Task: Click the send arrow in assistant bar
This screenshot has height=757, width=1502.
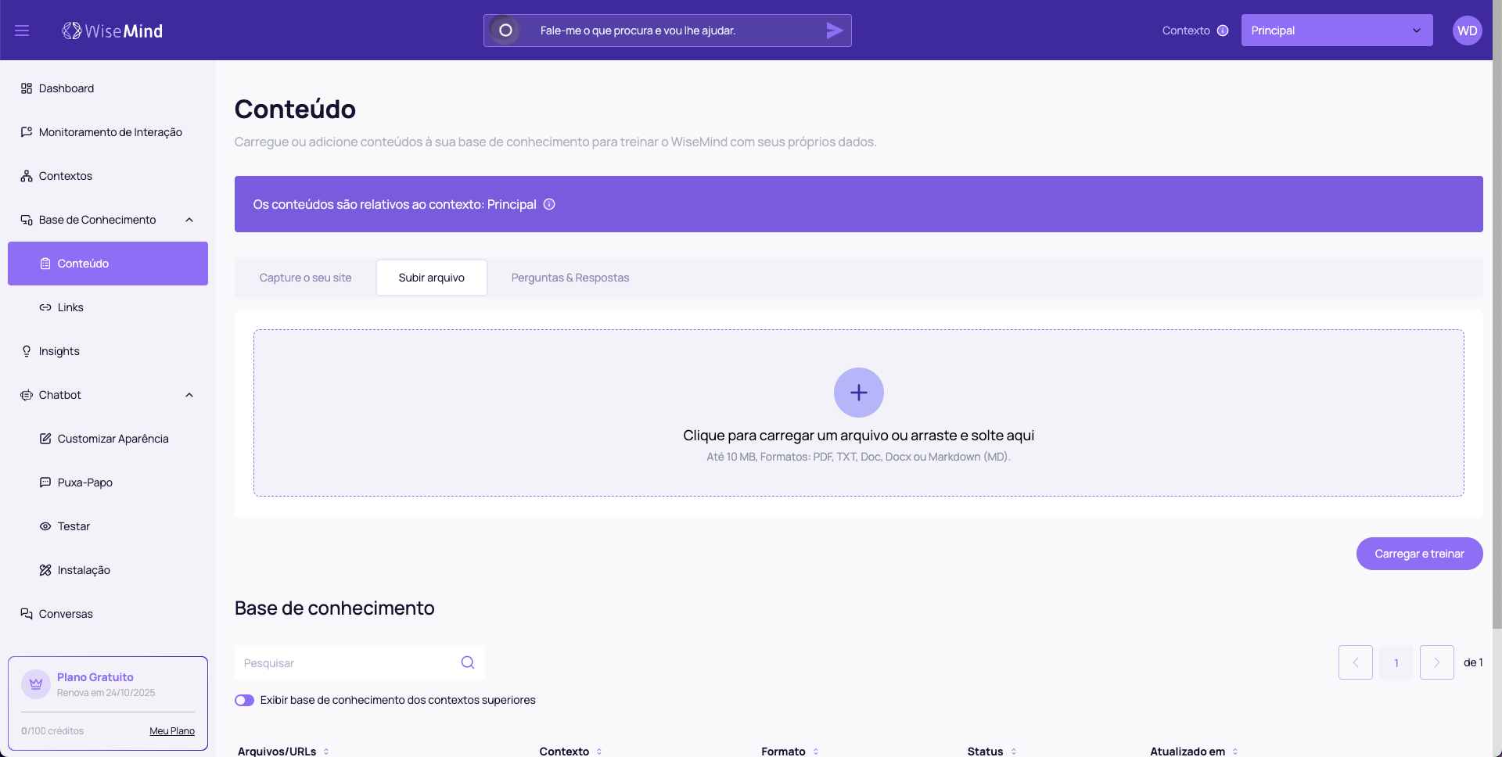Action: coord(834,30)
